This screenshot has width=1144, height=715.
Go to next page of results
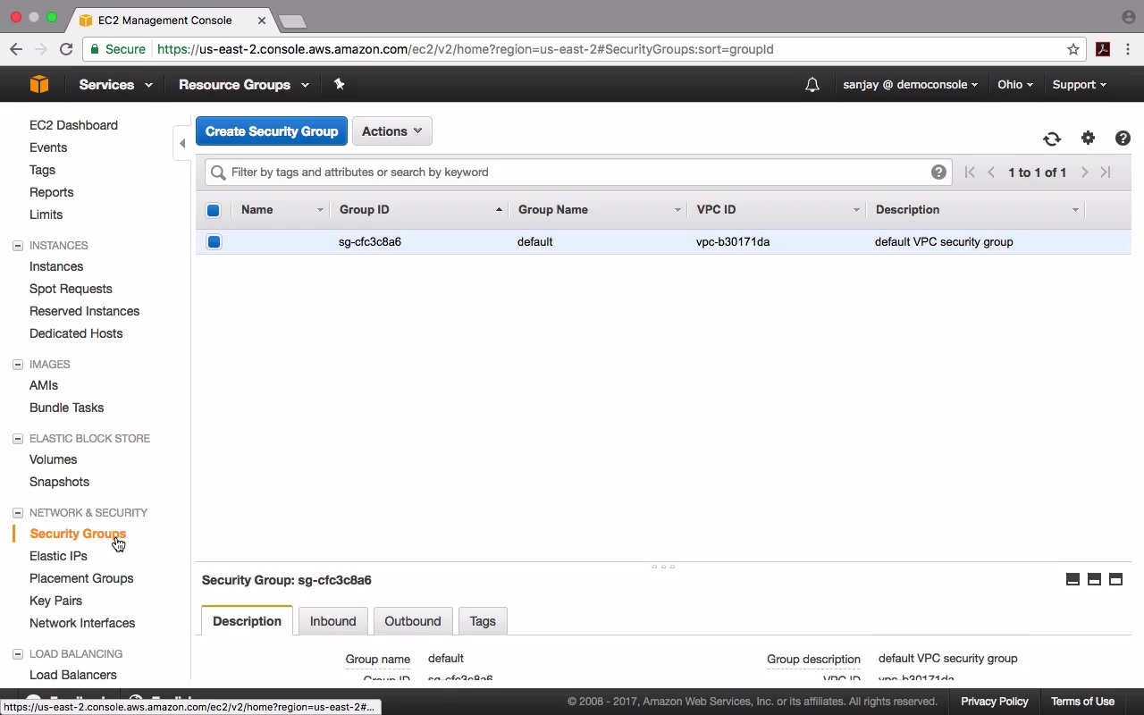(1084, 172)
